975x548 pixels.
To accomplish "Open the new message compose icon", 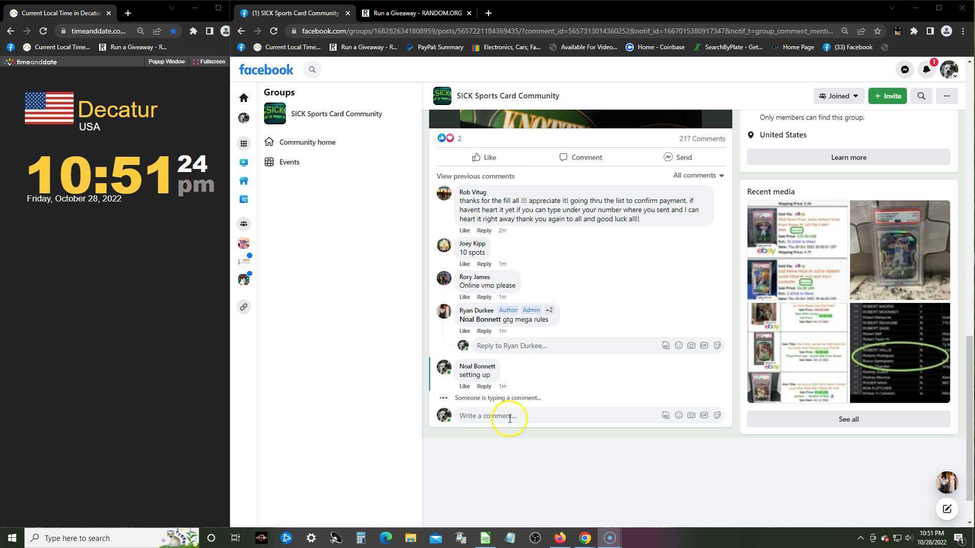I will point(947,509).
